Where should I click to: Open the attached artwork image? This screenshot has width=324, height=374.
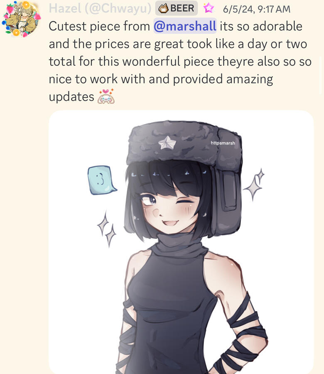(181, 242)
